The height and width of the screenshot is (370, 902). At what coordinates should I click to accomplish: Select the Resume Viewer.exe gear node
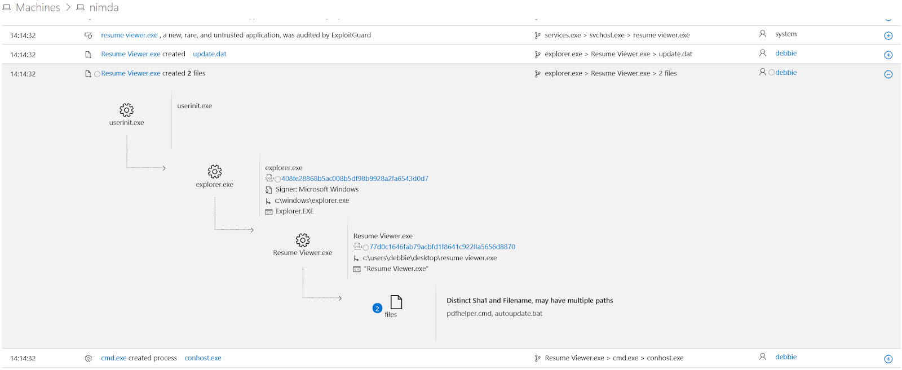(303, 240)
